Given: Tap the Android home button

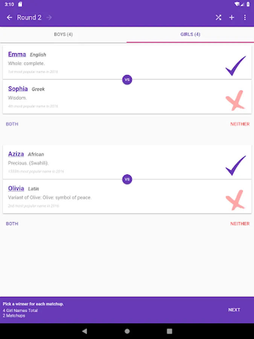Looking at the screenshot, I should (x=127, y=331).
